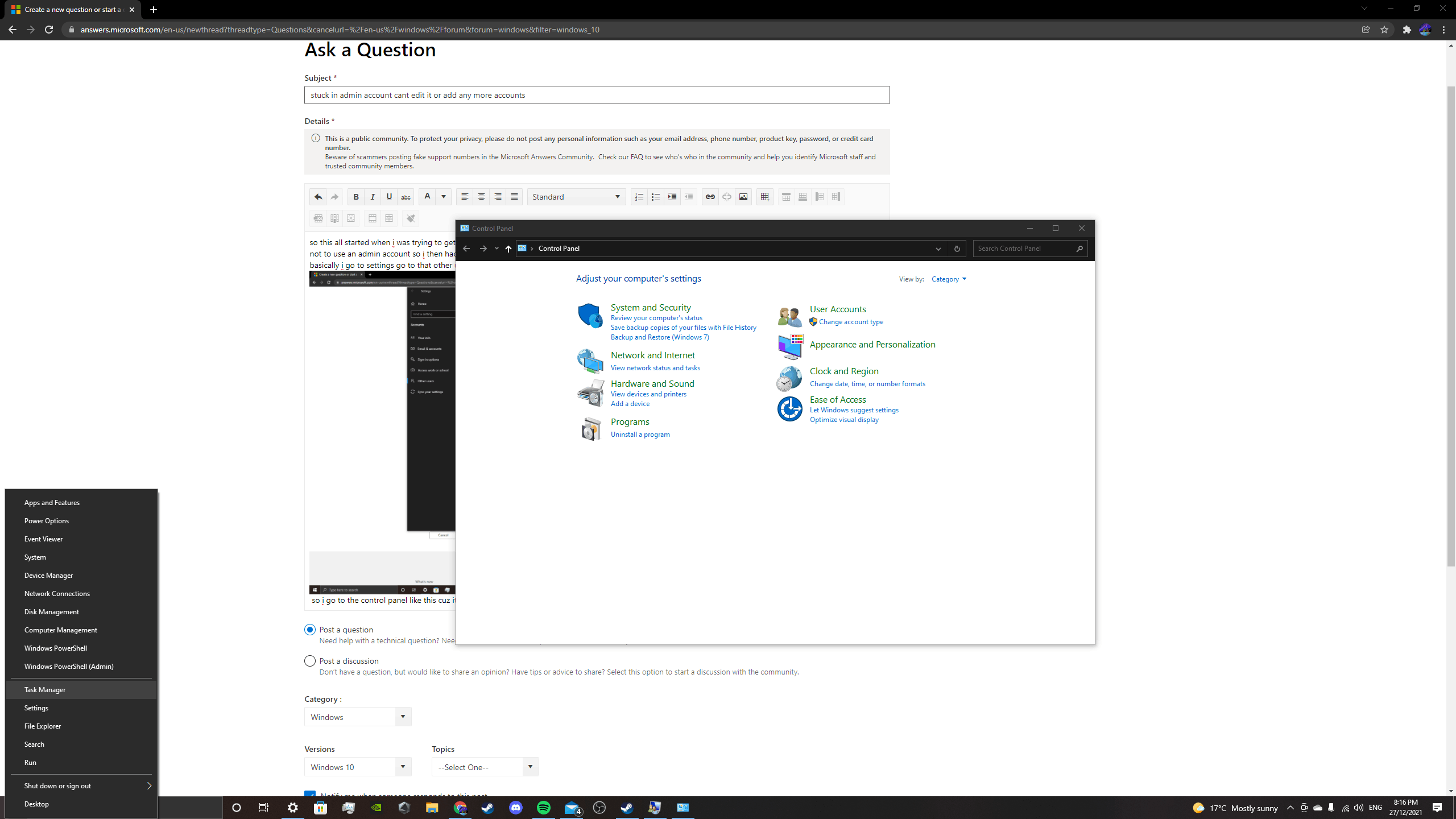Image resolution: width=1456 pixels, height=819 pixels.
Task: Choose Run from the Win+X menu
Action: point(81,762)
